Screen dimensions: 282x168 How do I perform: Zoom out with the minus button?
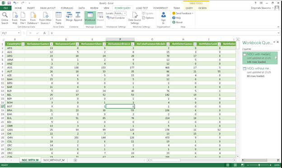pyautogui.click(x=248, y=165)
